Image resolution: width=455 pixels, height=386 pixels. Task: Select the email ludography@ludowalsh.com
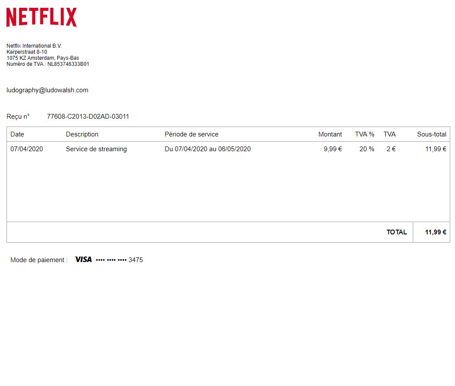47,90
